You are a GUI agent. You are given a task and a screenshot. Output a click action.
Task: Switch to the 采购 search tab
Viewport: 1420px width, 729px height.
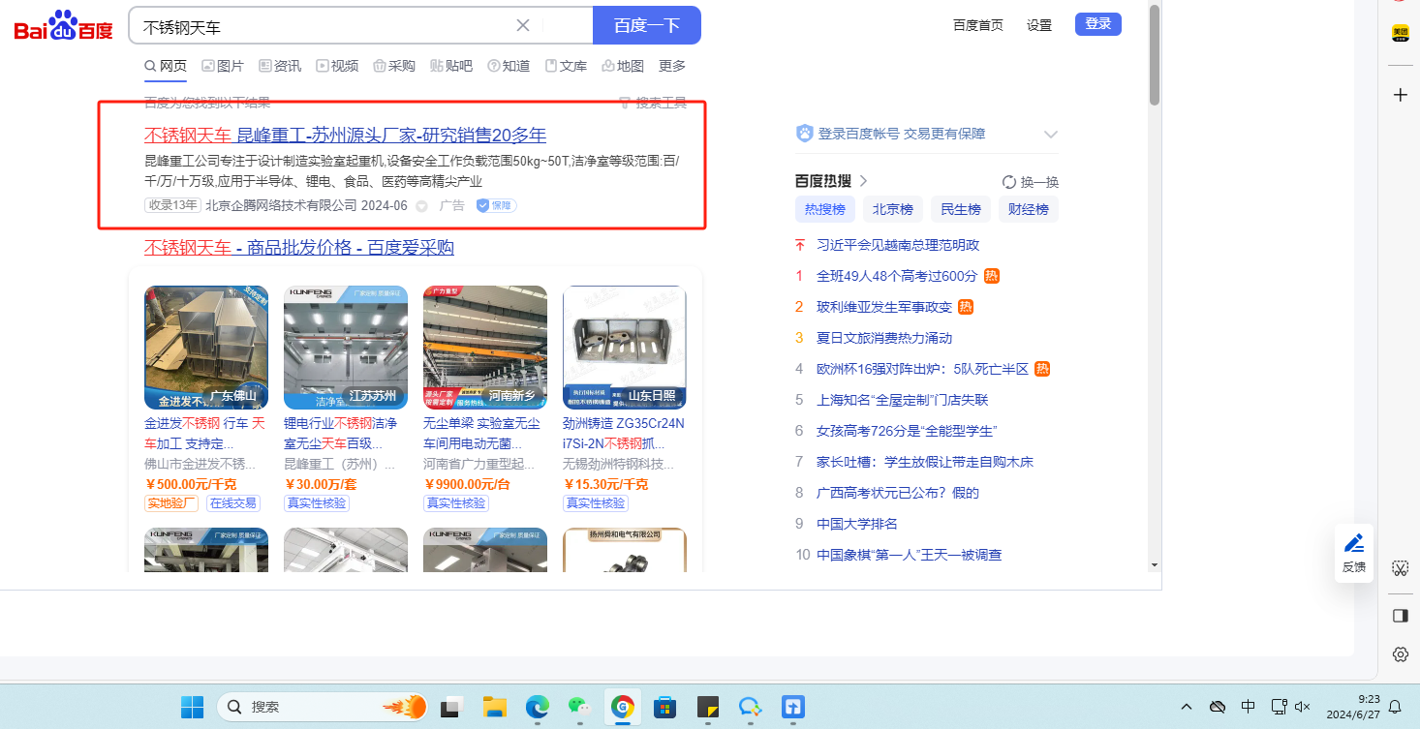click(x=394, y=66)
